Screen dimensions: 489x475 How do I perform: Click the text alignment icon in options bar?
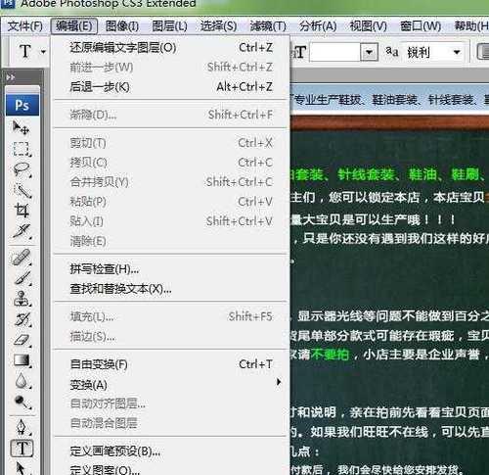483,52
